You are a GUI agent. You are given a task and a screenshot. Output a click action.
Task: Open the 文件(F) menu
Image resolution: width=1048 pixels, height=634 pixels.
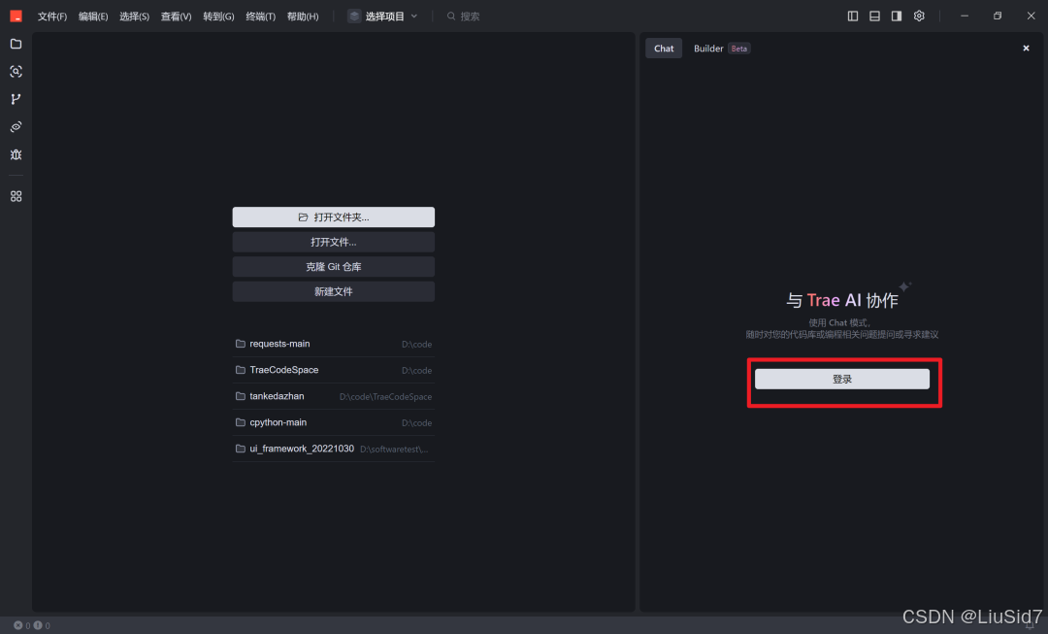pyautogui.click(x=52, y=17)
